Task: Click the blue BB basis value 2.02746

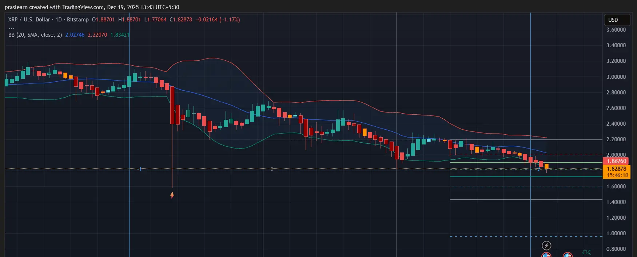Action: [x=75, y=35]
